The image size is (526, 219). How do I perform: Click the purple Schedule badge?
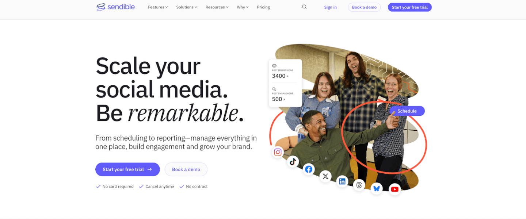(407, 111)
